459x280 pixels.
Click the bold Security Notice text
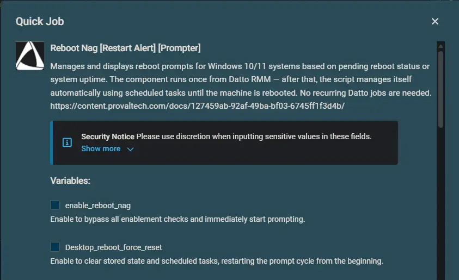108,136
